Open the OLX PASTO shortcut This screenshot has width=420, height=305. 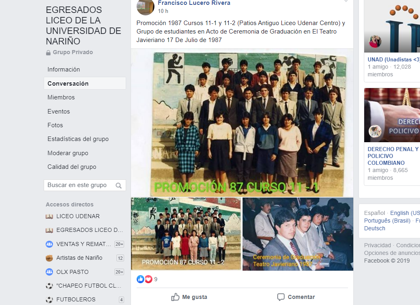[x=72, y=272]
